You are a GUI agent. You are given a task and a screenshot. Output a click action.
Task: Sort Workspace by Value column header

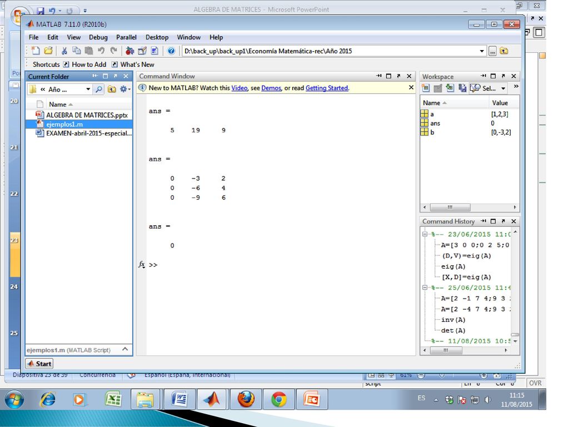503,103
